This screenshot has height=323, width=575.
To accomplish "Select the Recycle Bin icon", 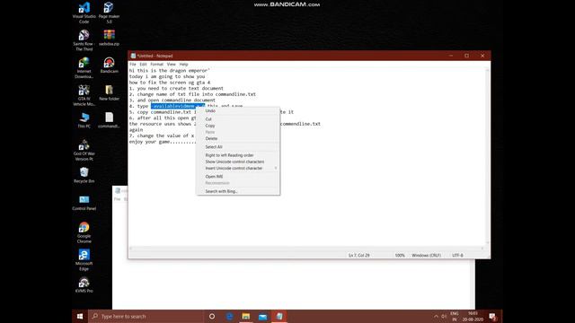I will 84,175.
